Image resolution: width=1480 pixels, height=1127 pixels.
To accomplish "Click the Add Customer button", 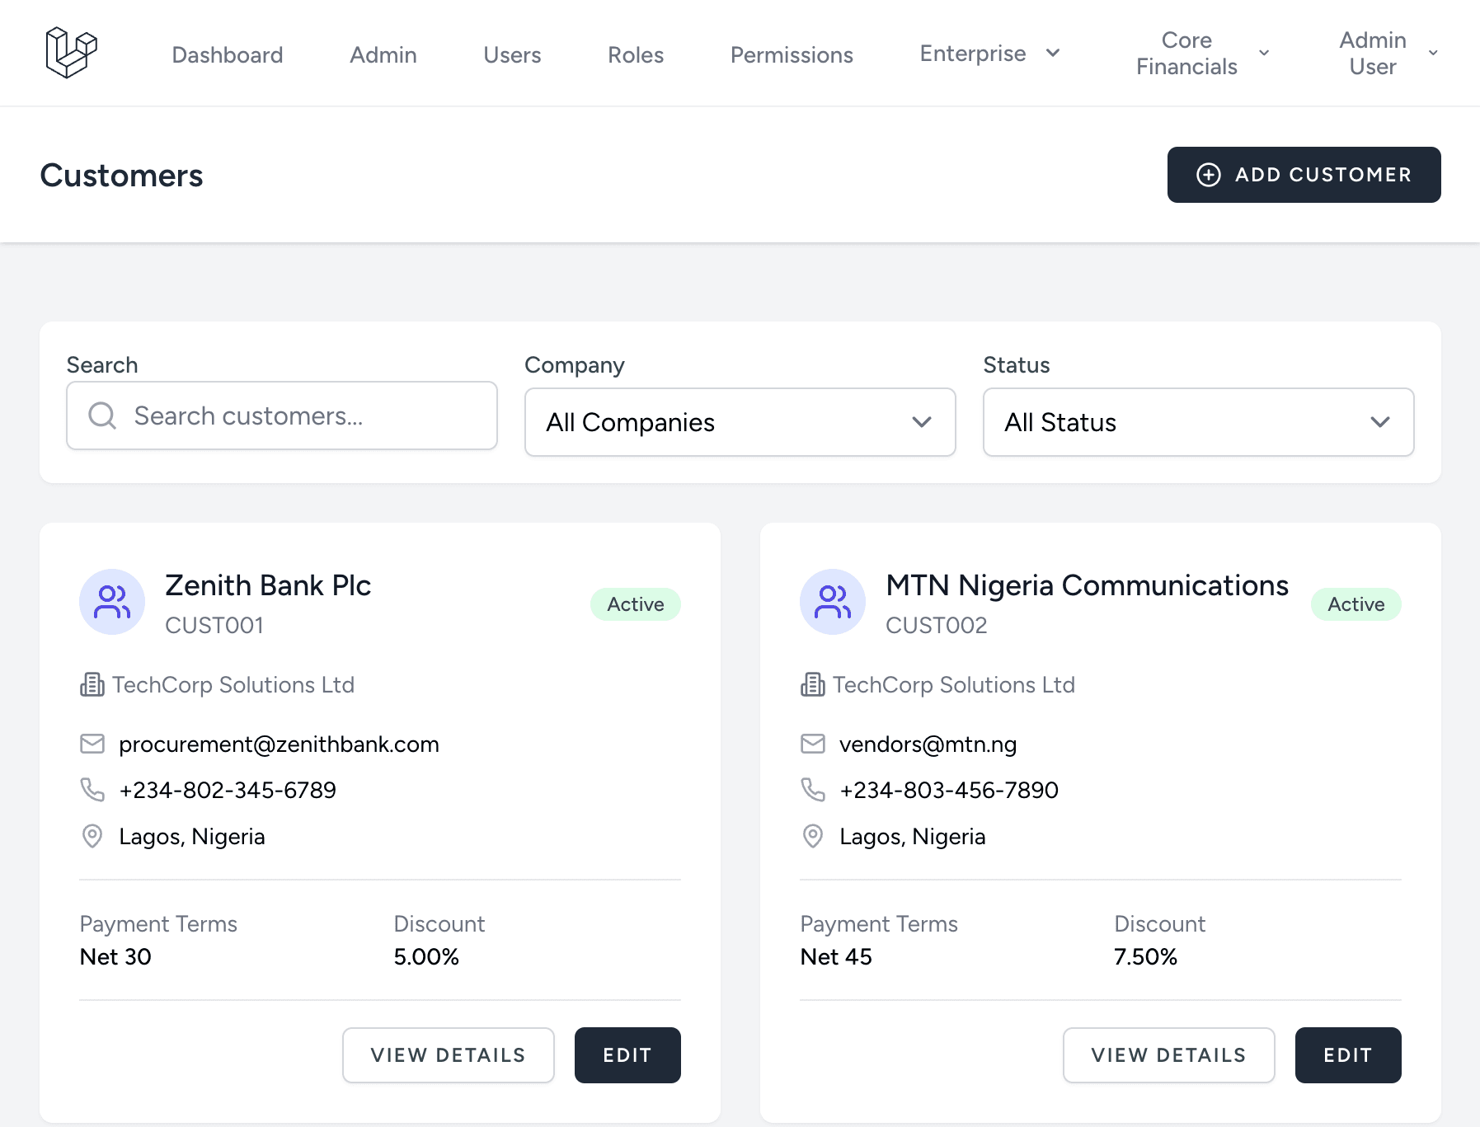I will (1304, 175).
